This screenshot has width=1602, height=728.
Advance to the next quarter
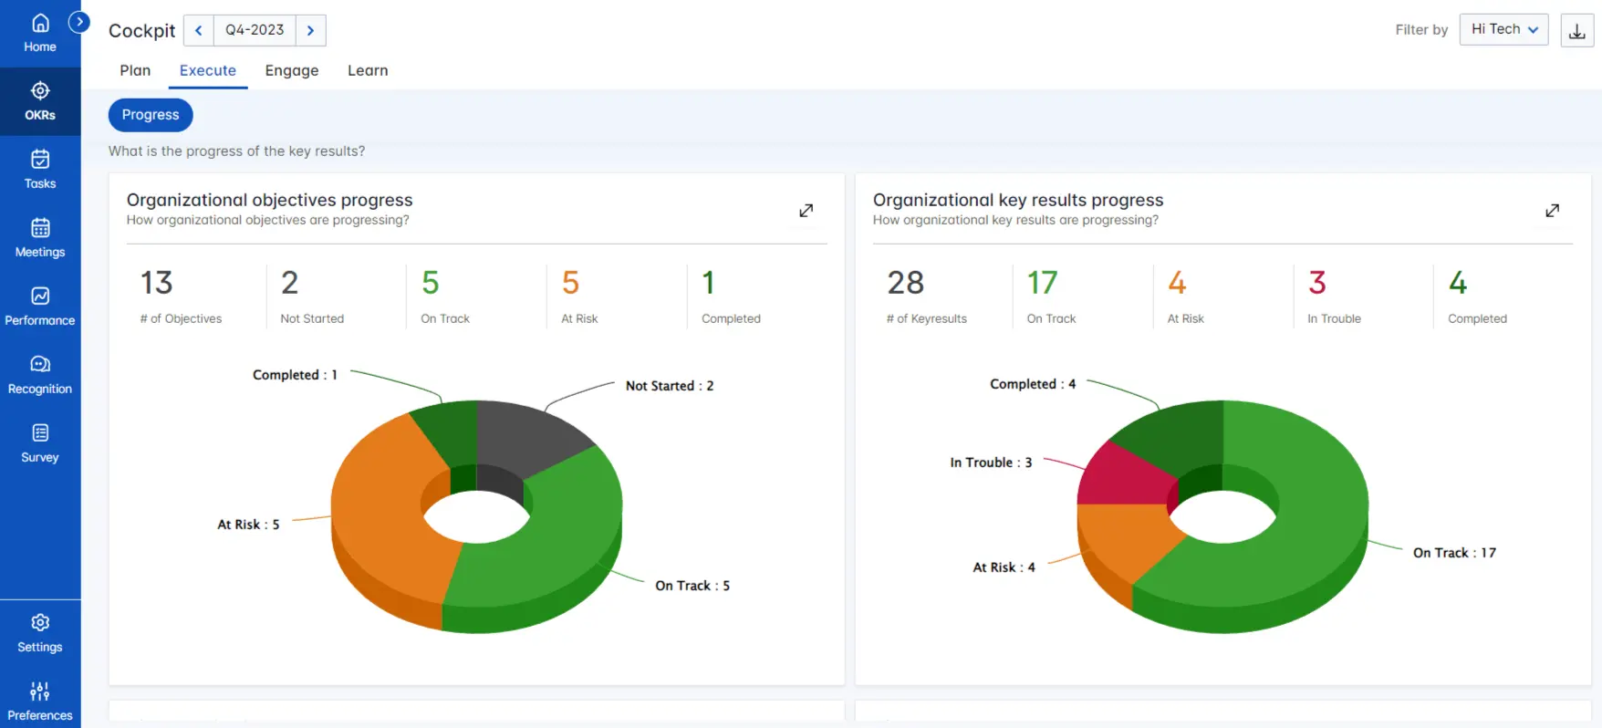[x=310, y=30]
